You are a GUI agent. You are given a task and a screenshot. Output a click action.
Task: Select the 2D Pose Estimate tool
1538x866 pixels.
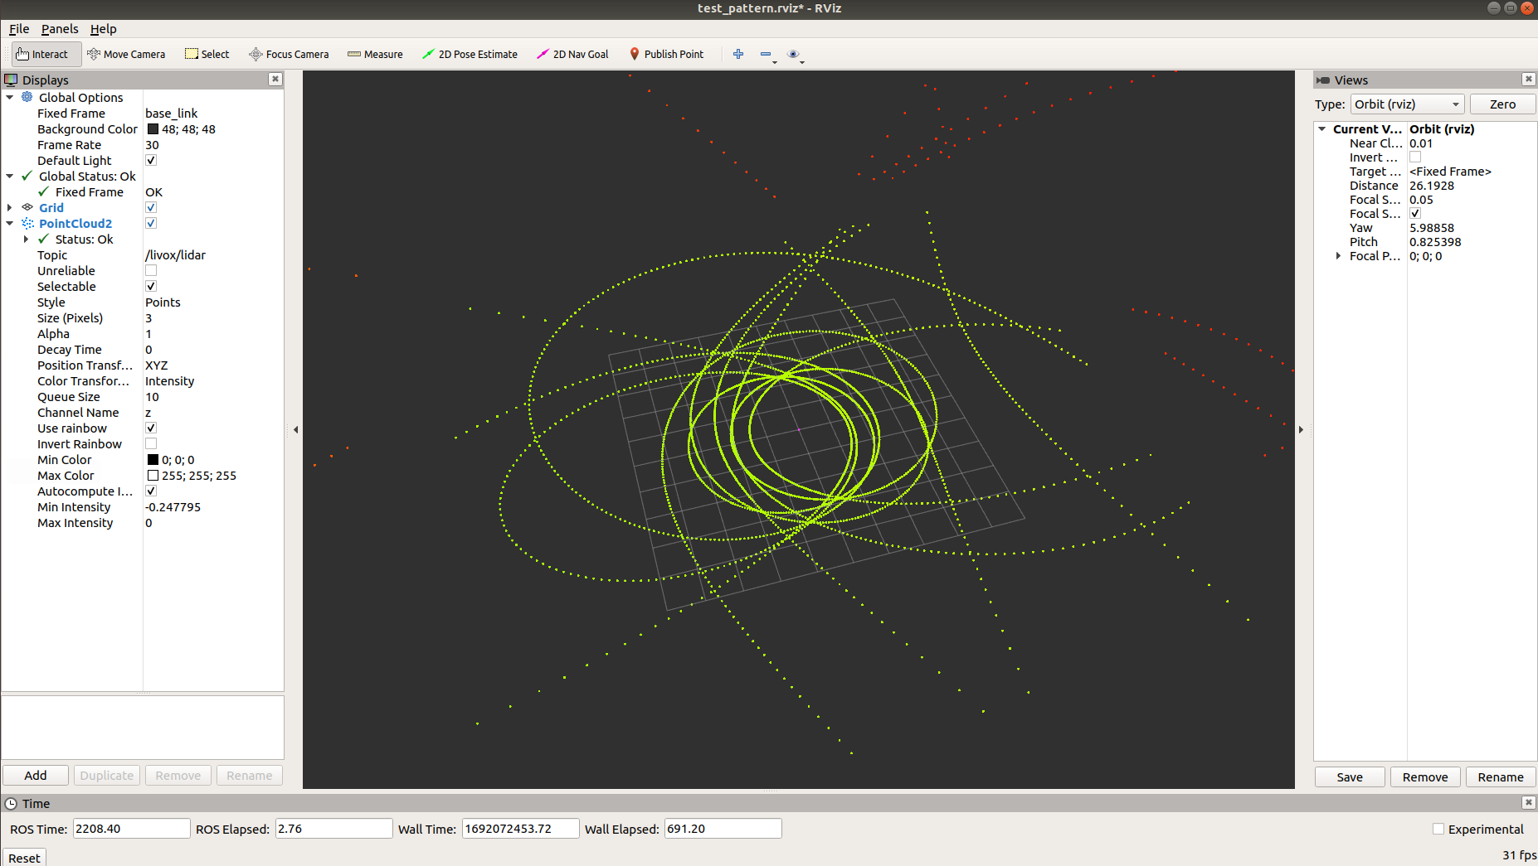point(470,54)
